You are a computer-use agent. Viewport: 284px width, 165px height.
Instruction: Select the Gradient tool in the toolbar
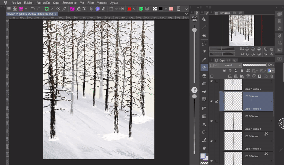[204, 116]
